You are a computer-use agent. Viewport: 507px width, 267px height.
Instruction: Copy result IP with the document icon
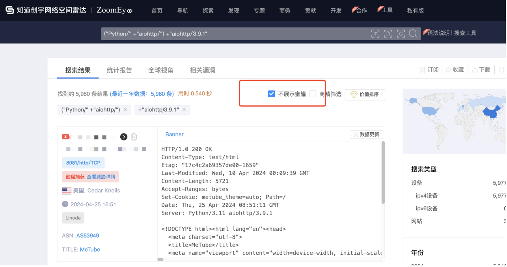tap(134, 137)
